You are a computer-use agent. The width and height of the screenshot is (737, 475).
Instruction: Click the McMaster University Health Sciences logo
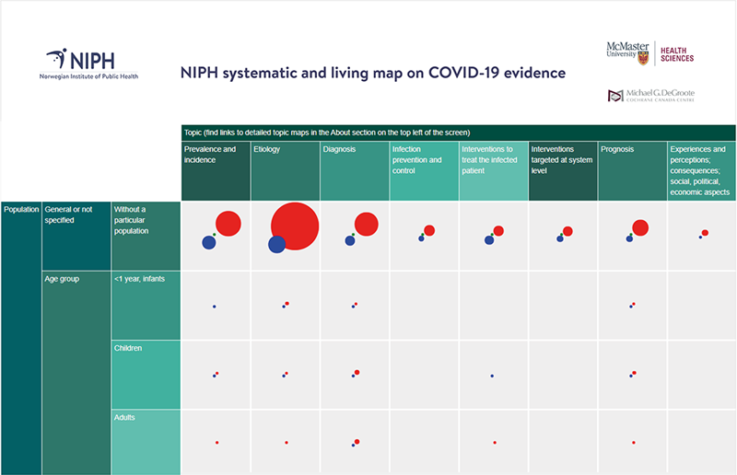click(649, 52)
